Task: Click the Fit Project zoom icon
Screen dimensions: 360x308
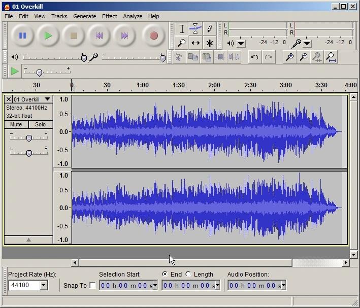Action: pos(331,57)
